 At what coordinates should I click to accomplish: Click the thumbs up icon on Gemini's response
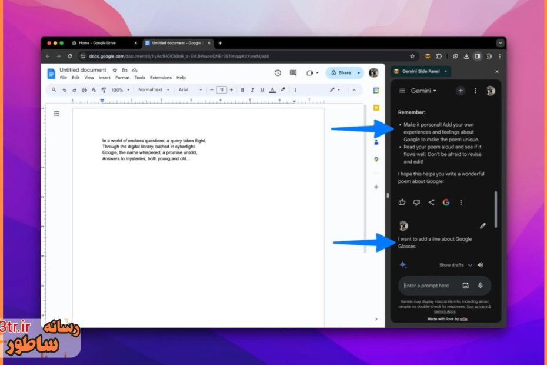point(402,203)
